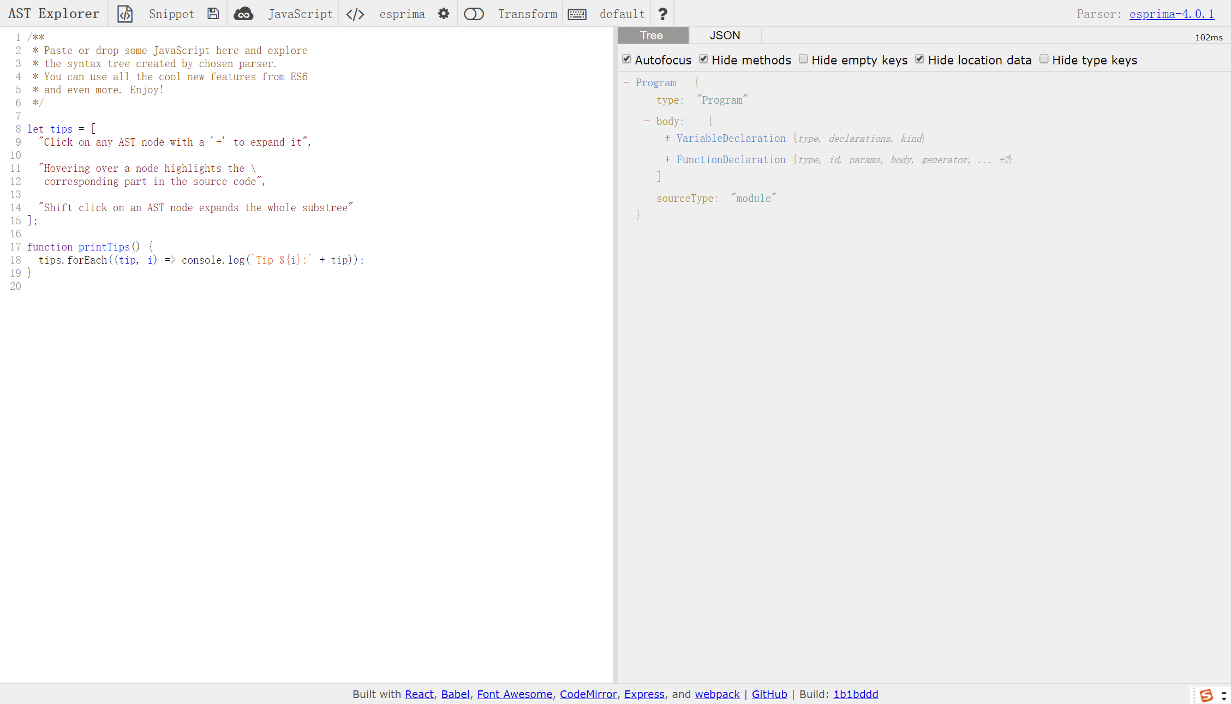Click the "Program" type value

[x=722, y=100]
